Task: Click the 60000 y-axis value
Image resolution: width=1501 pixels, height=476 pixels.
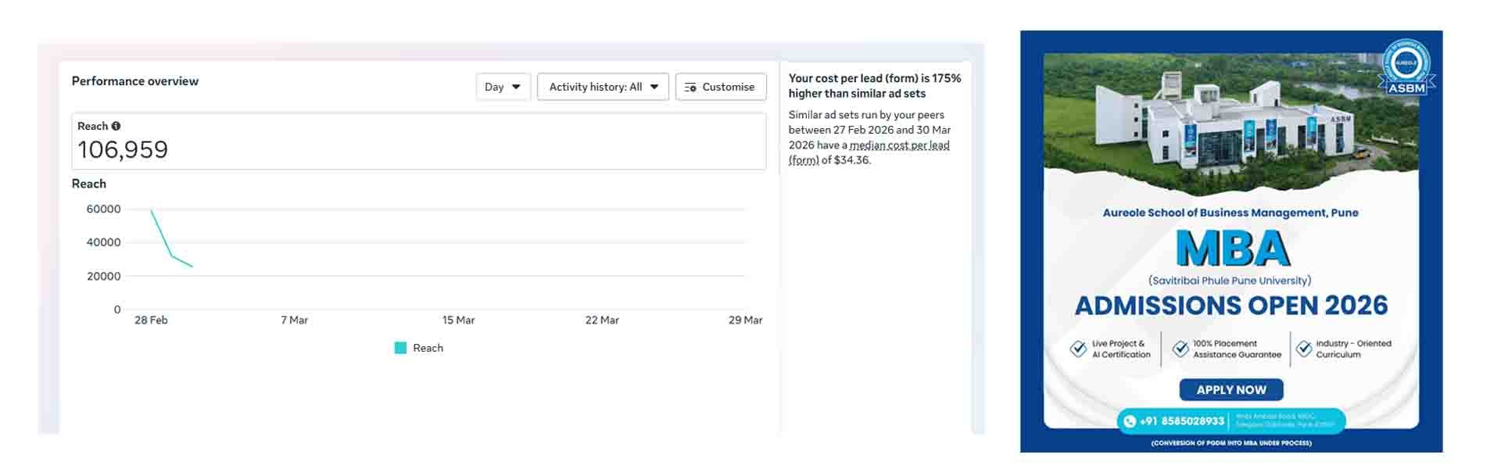Action: [x=104, y=209]
